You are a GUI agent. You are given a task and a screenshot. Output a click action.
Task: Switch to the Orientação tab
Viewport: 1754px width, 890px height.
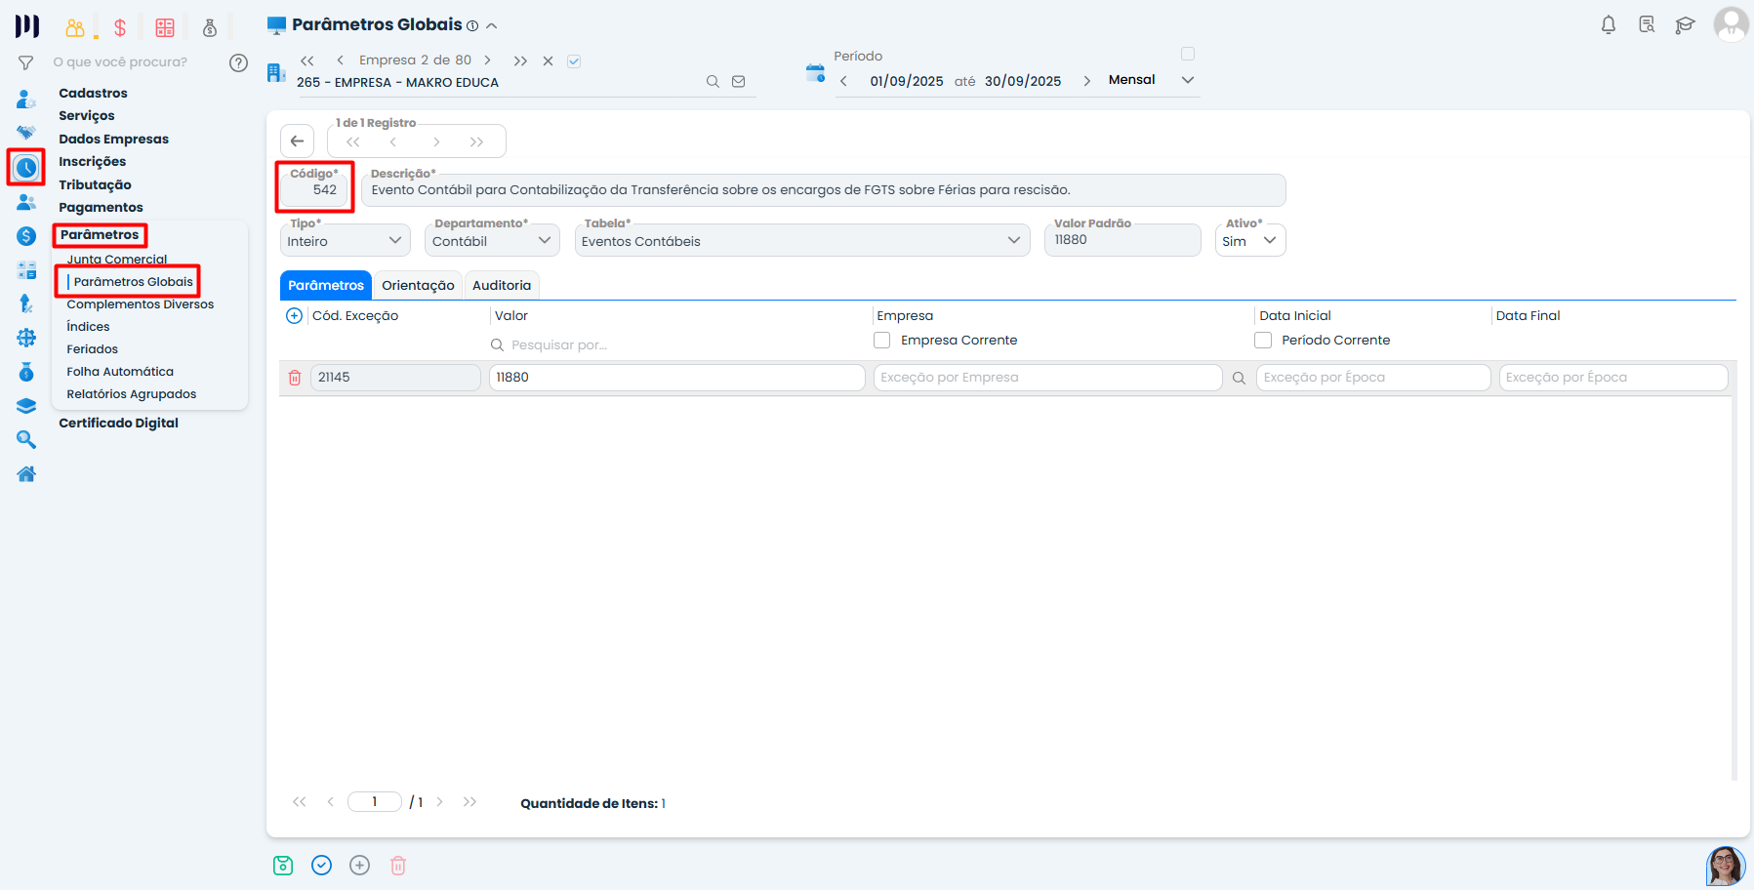click(x=418, y=286)
